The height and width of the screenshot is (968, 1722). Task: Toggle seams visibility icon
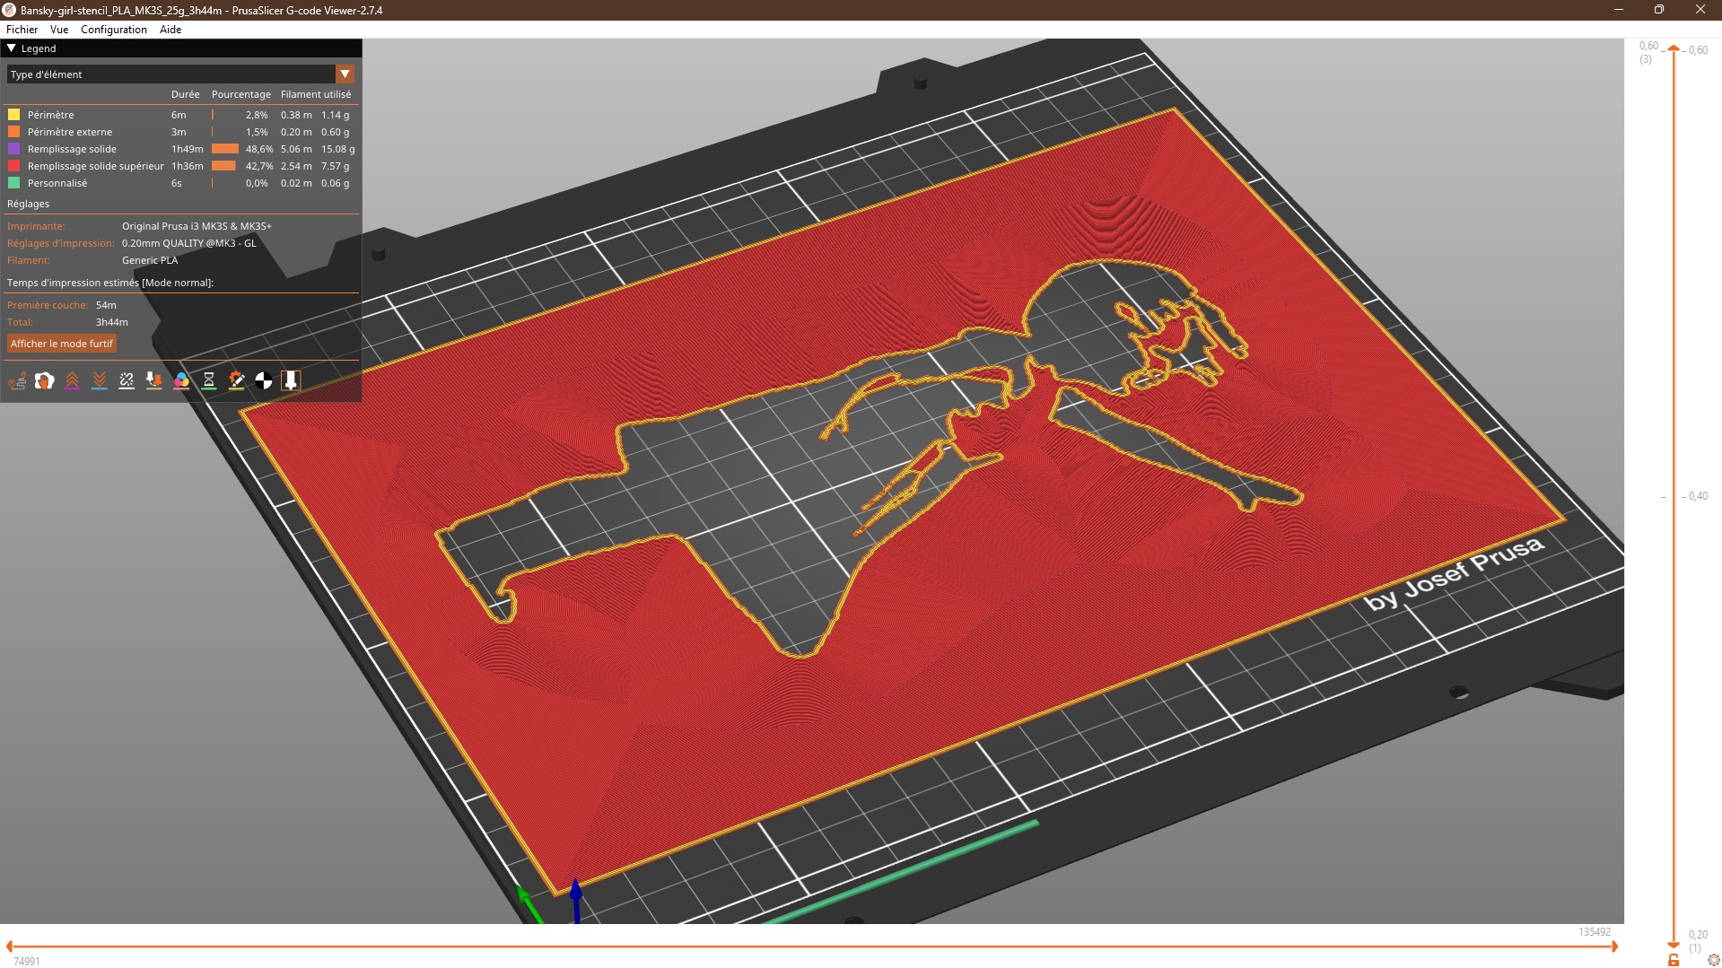point(127,380)
